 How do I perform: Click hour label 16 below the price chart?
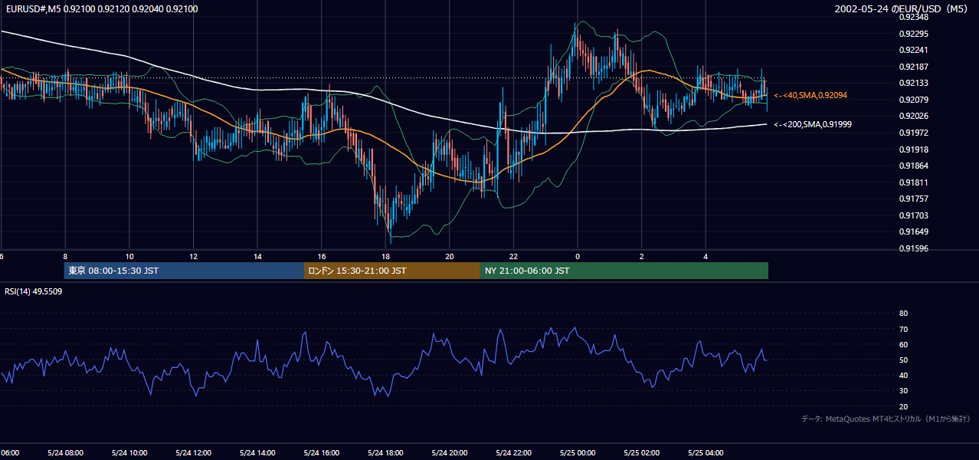click(322, 256)
